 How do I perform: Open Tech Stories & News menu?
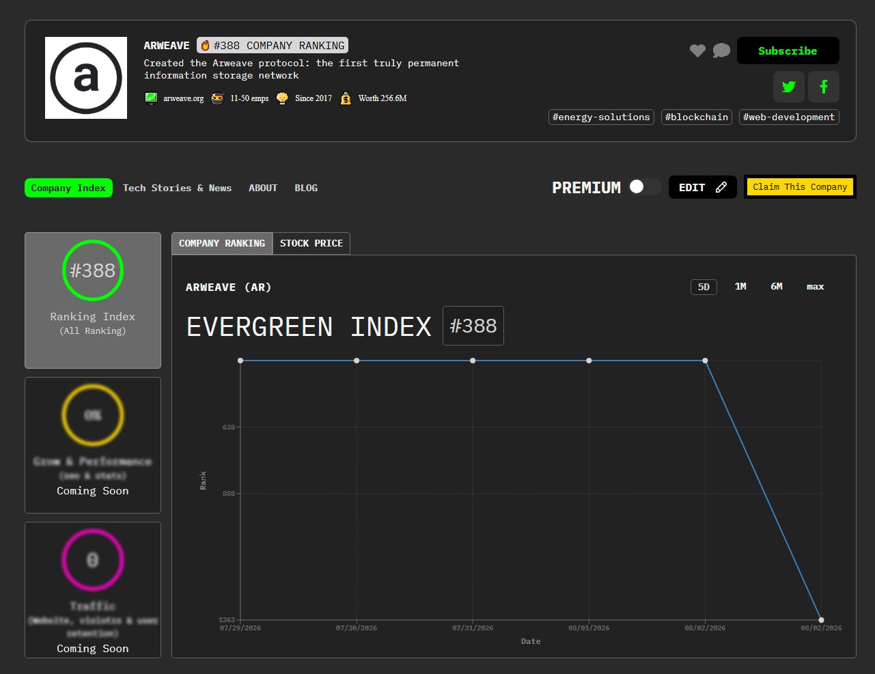pyautogui.click(x=177, y=188)
